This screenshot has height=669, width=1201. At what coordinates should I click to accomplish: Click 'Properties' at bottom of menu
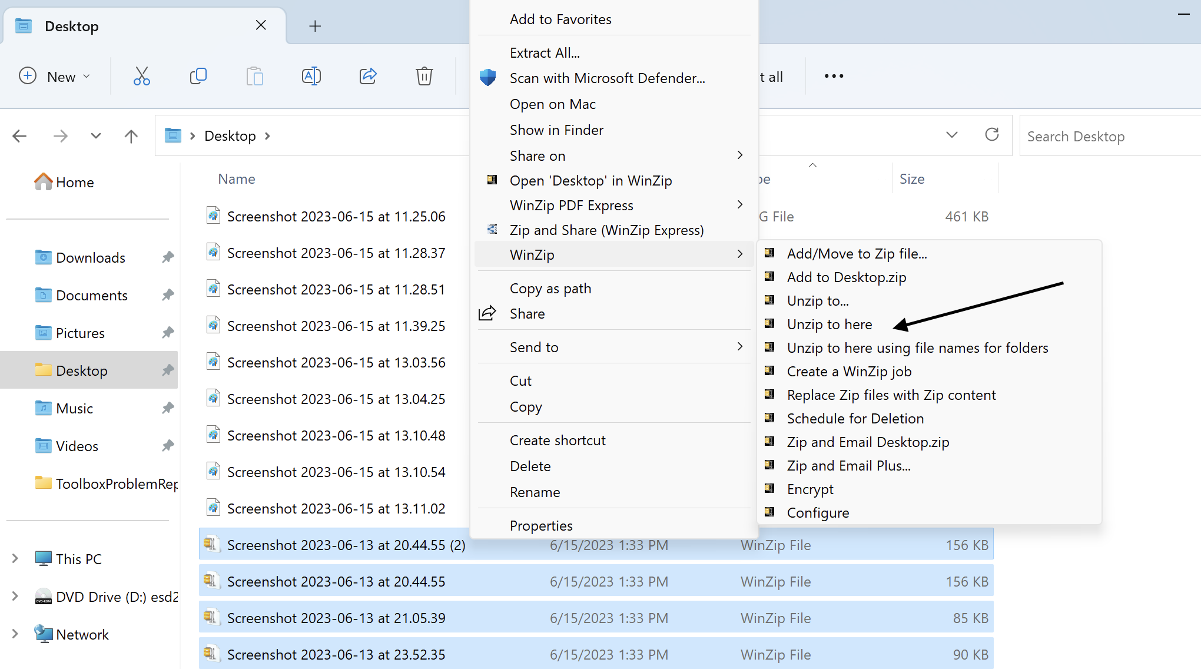pyautogui.click(x=541, y=525)
